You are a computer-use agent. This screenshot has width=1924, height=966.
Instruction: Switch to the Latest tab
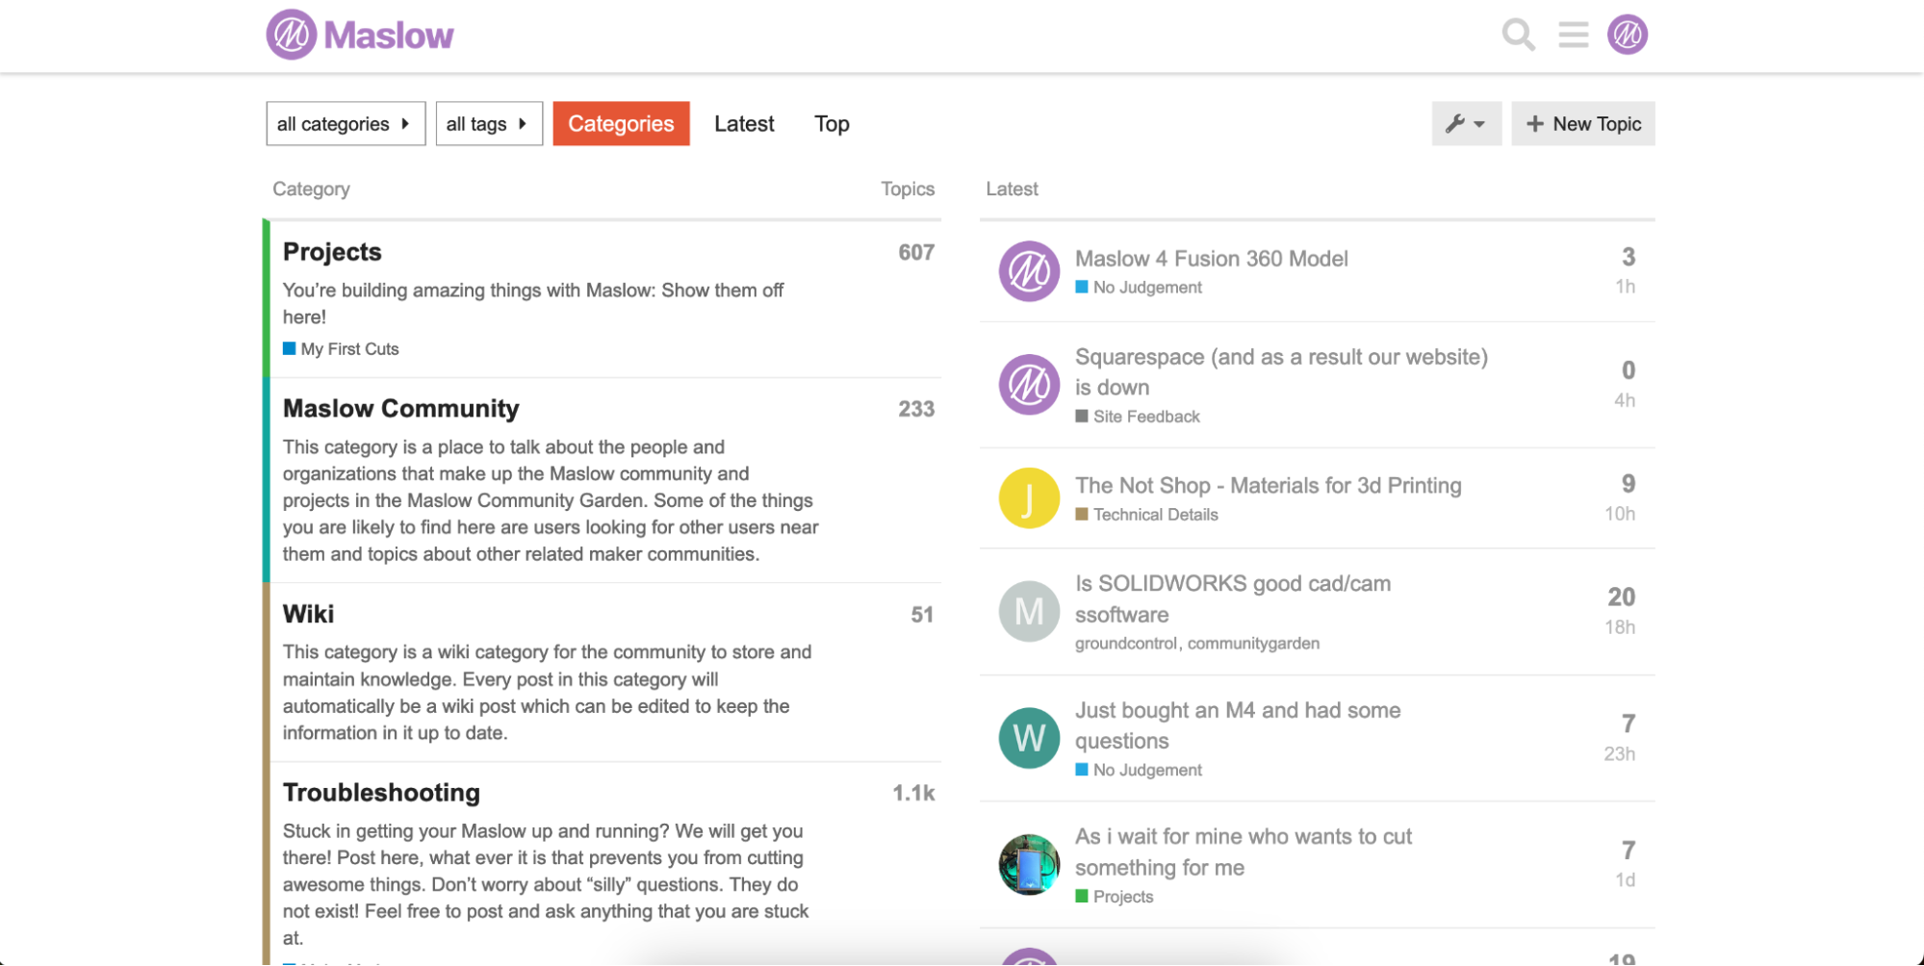point(743,124)
